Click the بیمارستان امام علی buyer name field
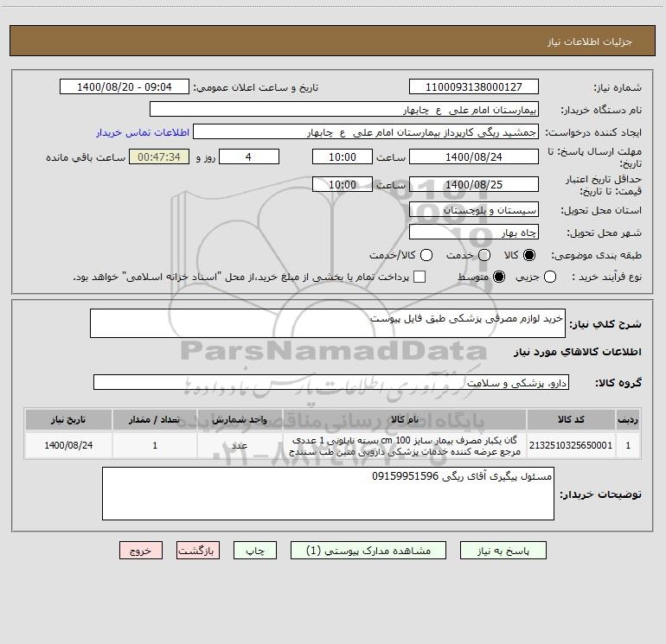The width and height of the screenshot is (666, 644). tap(344, 109)
